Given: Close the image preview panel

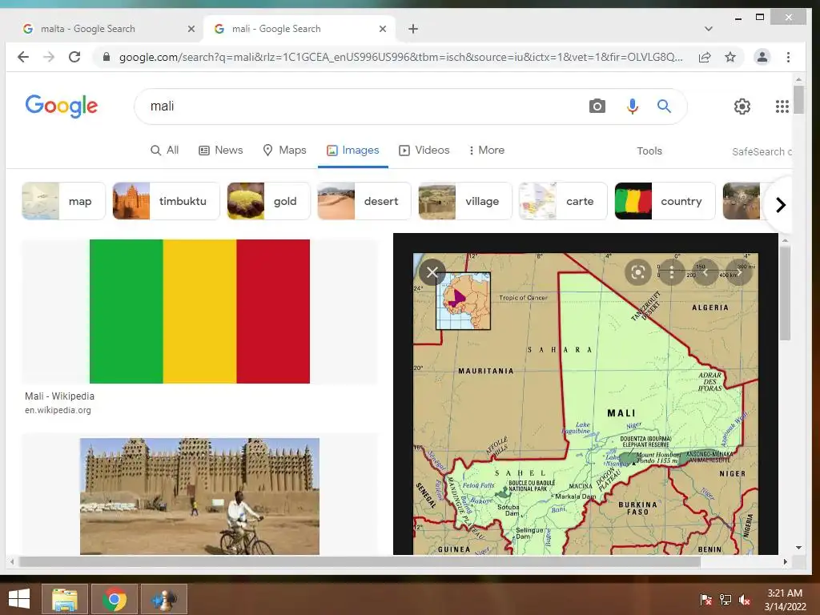Looking at the screenshot, I should [432, 272].
